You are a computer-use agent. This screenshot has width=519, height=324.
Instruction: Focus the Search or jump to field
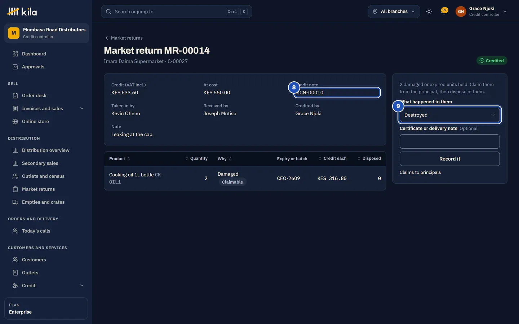coord(177,12)
